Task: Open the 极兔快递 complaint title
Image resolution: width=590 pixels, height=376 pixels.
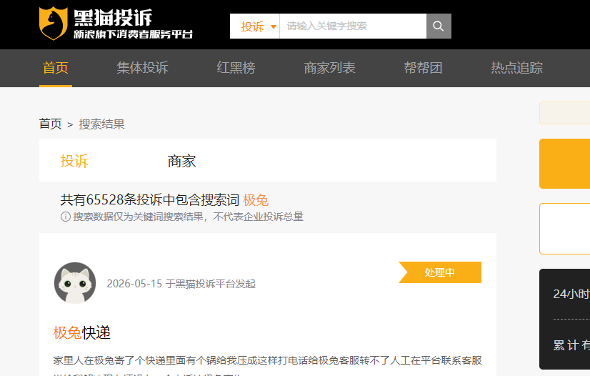Action: (x=81, y=332)
